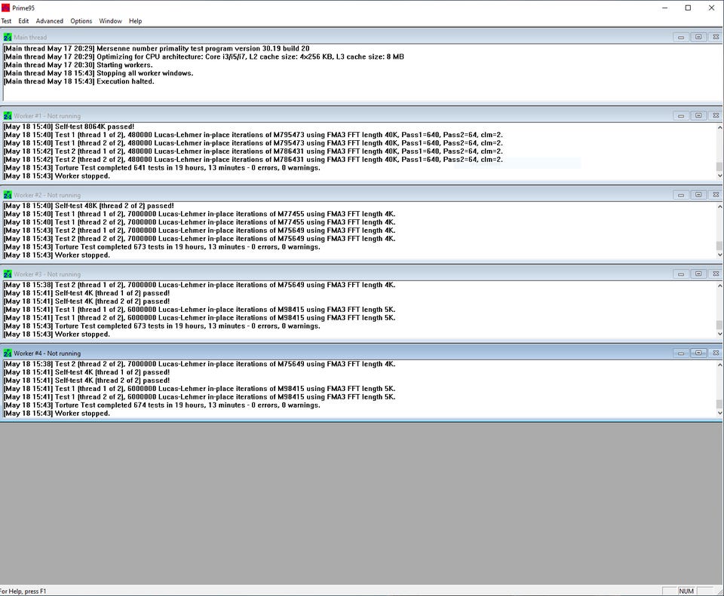This screenshot has height=596, width=724.
Task: Click Worker #1 'Worker stopped.' line
Action: pyautogui.click(x=57, y=176)
